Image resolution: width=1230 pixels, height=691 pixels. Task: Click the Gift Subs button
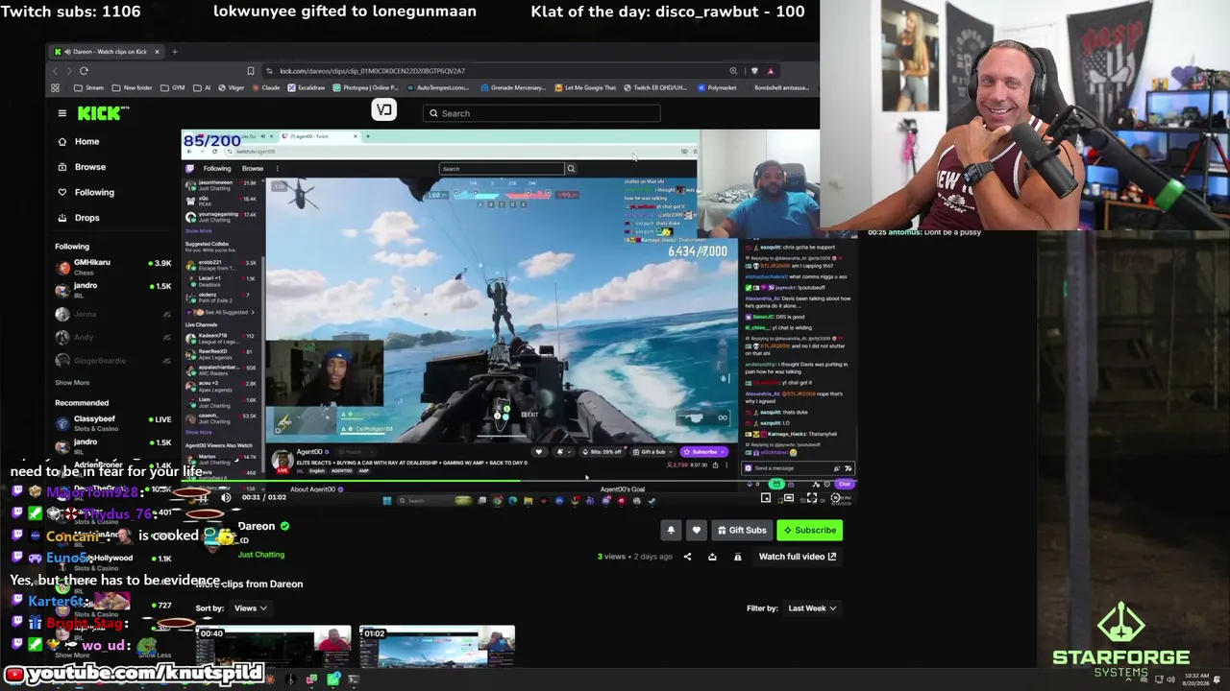coord(742,530)
